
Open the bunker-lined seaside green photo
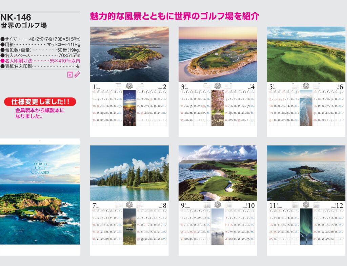tap(218, 173)
